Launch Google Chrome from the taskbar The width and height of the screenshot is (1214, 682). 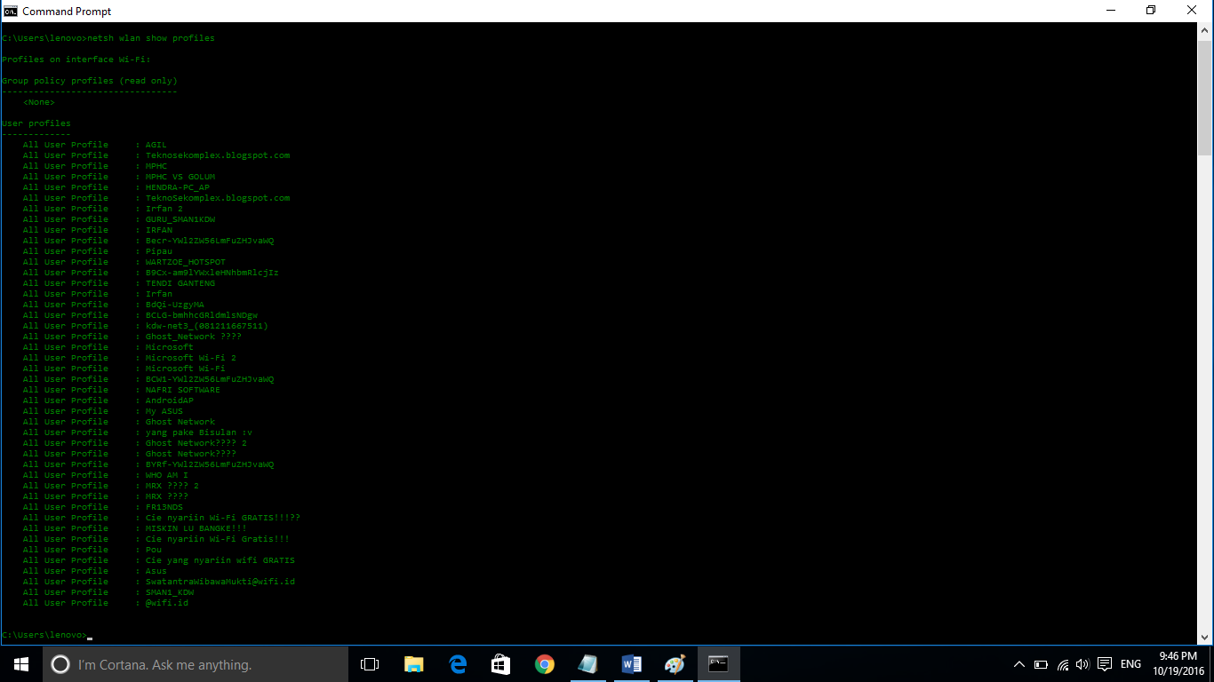[545, 663]
